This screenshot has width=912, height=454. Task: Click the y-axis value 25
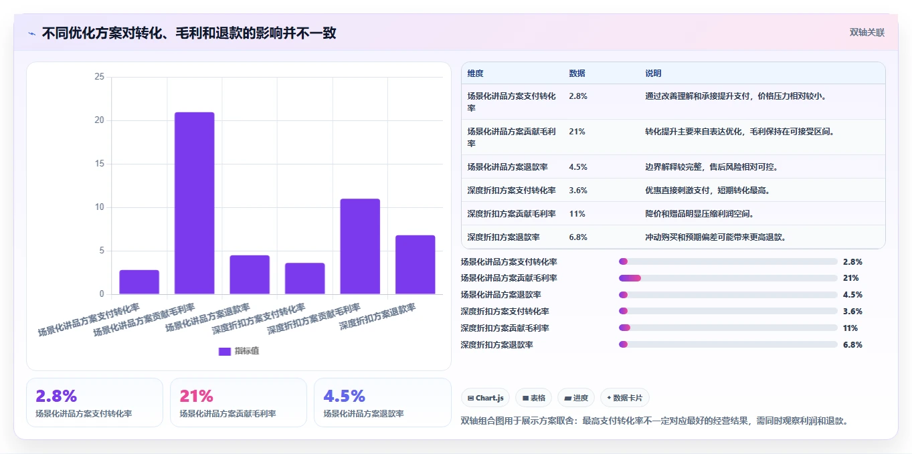coord(99,77)
